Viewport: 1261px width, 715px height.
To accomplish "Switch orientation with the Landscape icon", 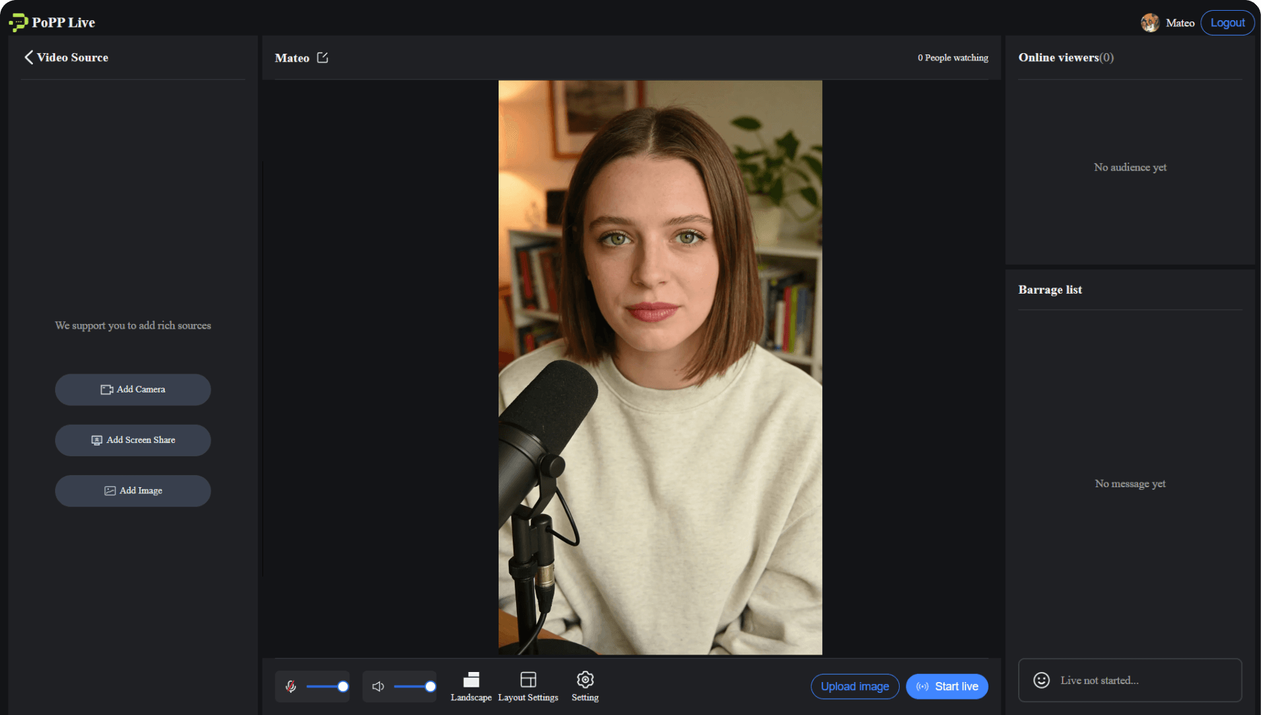I will click(471, 686).
